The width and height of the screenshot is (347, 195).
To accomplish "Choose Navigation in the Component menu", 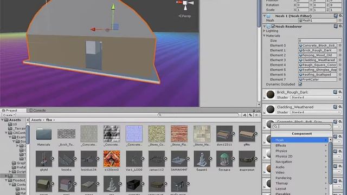I will [x=300, y=161].
